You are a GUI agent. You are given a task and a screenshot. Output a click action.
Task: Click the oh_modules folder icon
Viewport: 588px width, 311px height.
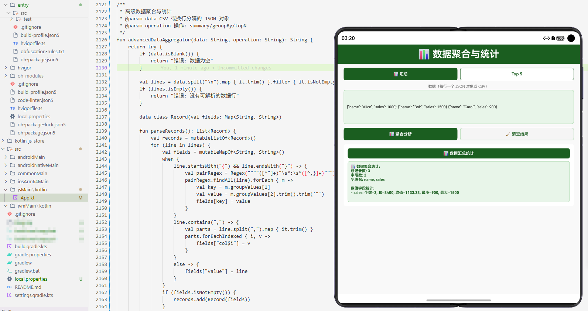coord(13,76)
